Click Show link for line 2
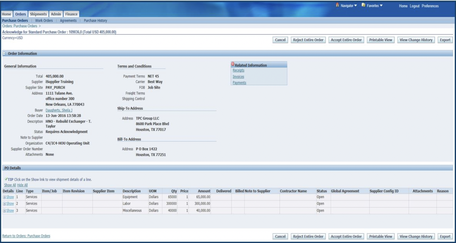This screenshot has width=456, height=243. [10, 204]
